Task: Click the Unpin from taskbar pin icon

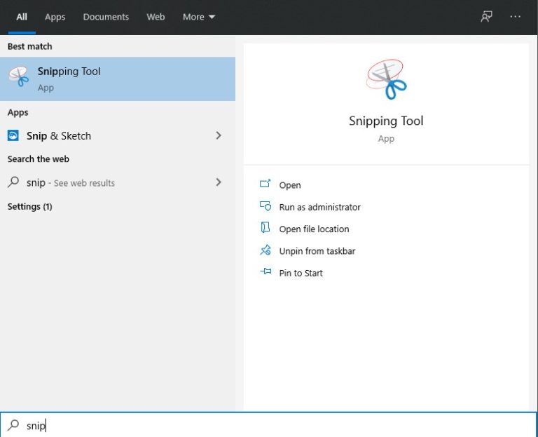Action: point(265,250)
